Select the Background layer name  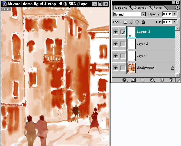pos(146,68)
